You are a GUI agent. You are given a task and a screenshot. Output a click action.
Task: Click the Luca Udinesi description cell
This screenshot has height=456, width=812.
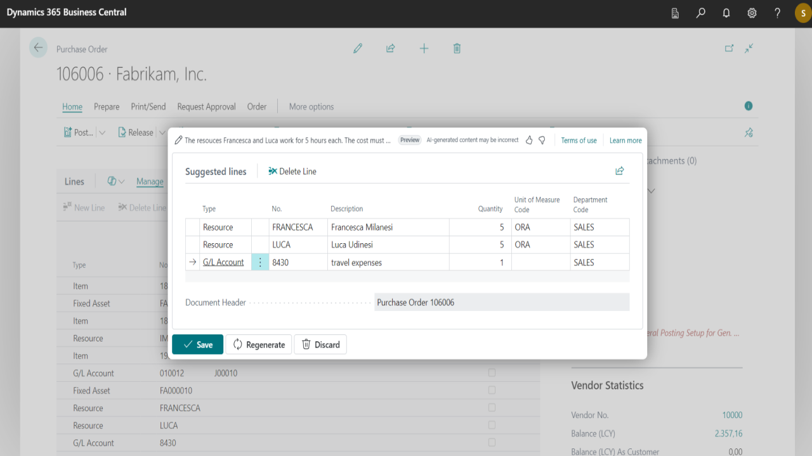[x=388, y=244]
